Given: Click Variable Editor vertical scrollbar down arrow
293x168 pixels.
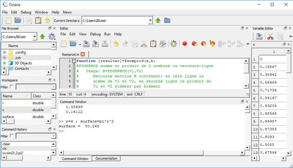Looking at the screenshot, I should 288,153.
